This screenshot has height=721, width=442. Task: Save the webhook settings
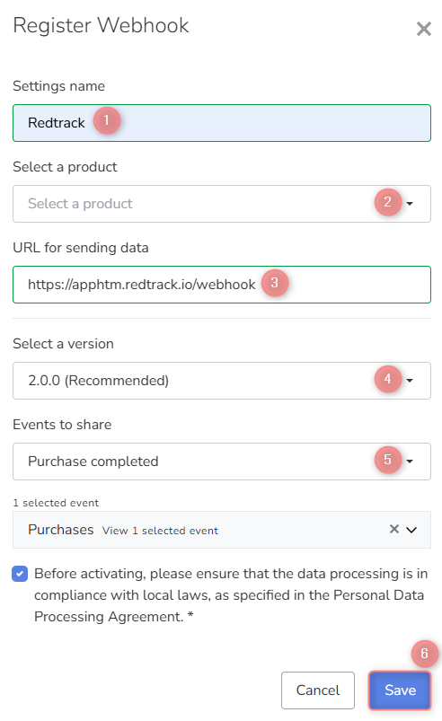click(x=400, y=690)
